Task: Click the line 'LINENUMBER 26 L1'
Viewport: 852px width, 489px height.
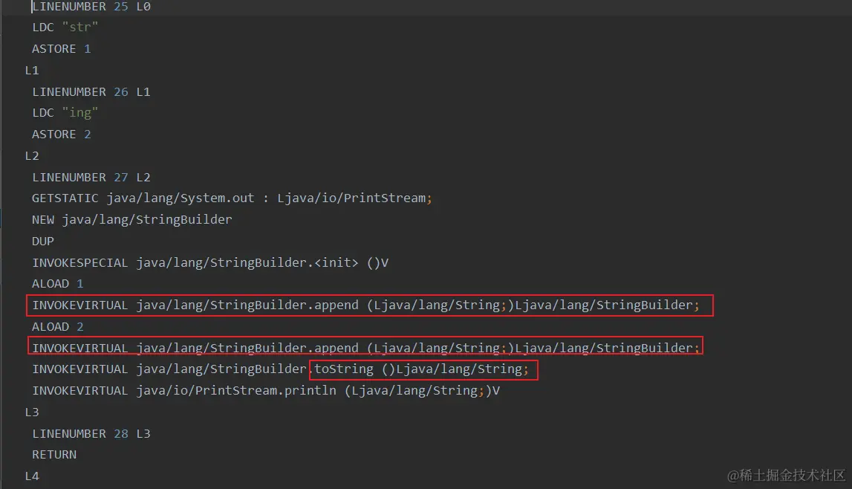Action: click(91, 92)
